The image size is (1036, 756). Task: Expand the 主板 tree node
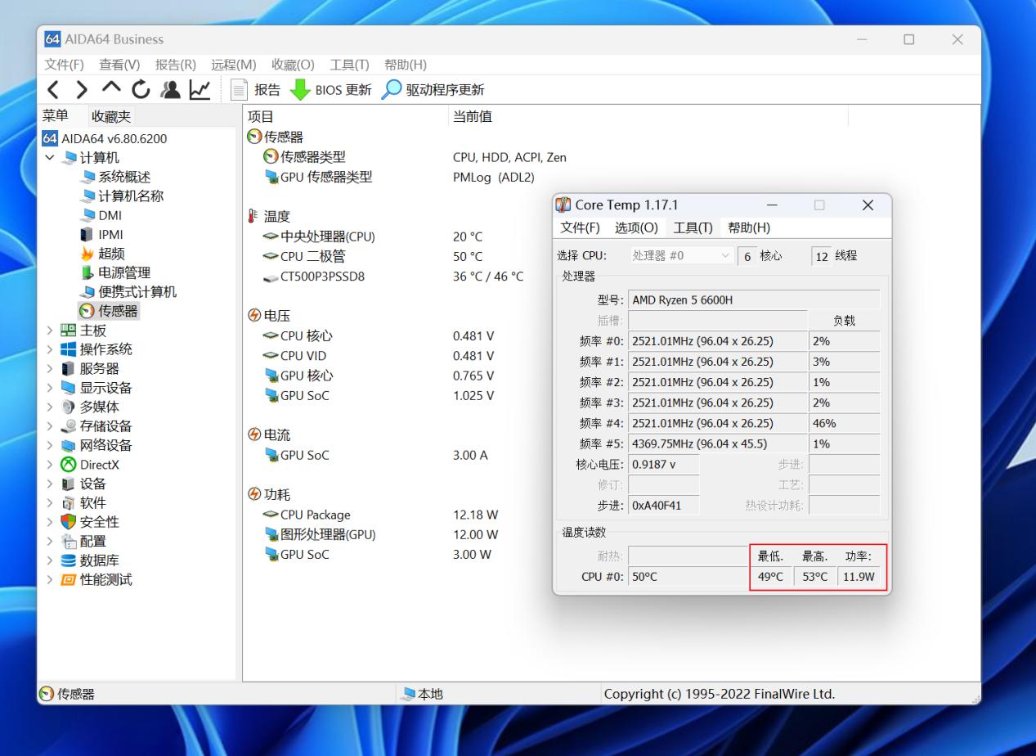52,330
